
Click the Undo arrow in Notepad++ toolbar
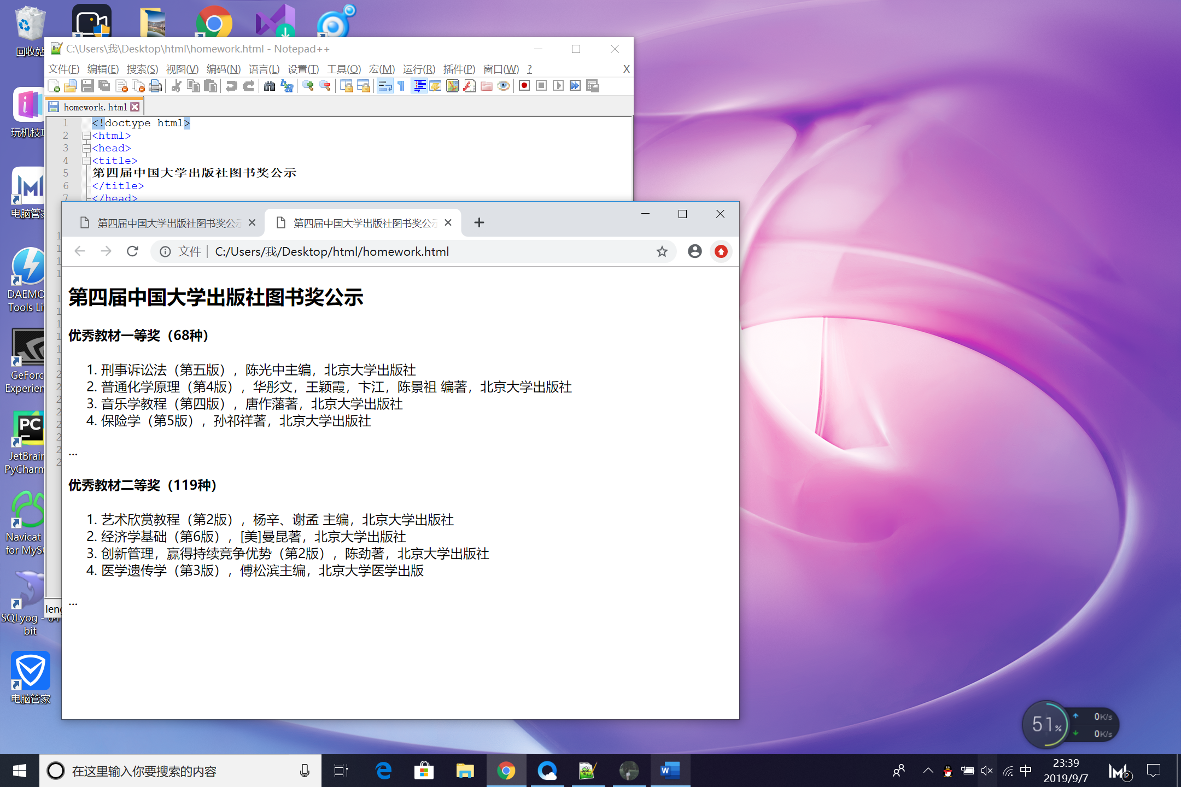coord(231,86)
